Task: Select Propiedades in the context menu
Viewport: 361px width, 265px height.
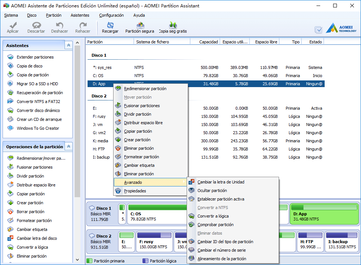Action: pyautogui.click(x=151, y=191)
